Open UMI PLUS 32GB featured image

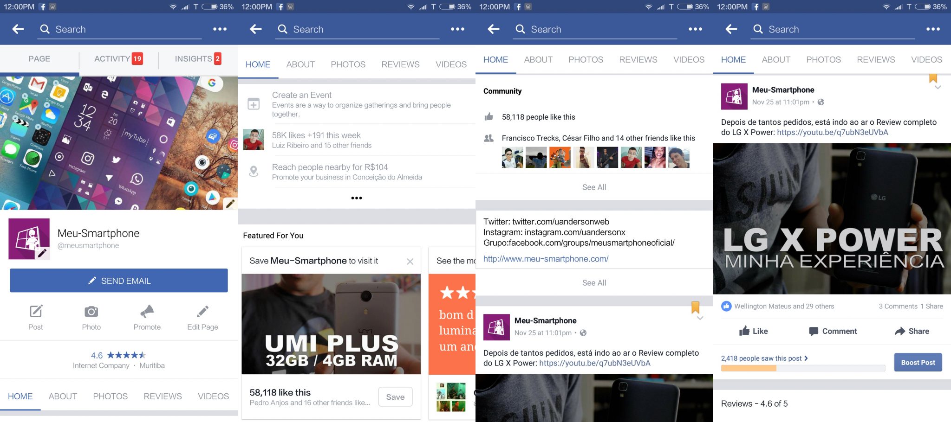(x=331, y=324)
